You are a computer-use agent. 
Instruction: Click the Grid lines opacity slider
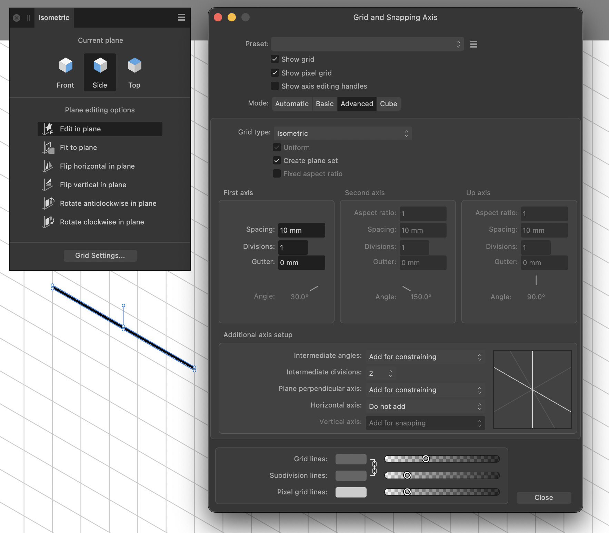tap(442, 459)
